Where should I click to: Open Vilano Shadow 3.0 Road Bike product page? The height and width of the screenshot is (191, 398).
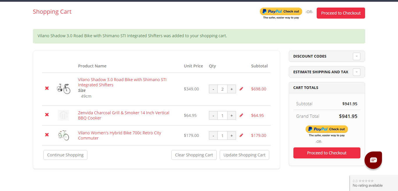(x=122, y=82)
